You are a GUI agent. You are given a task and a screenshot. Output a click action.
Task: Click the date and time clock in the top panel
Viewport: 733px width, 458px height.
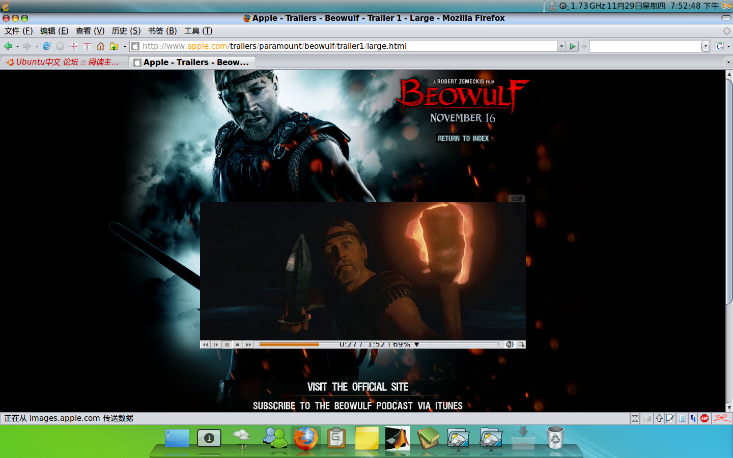(x=663, y=6)
